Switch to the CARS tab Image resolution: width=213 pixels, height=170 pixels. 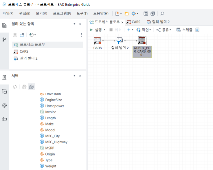[133, 22]
